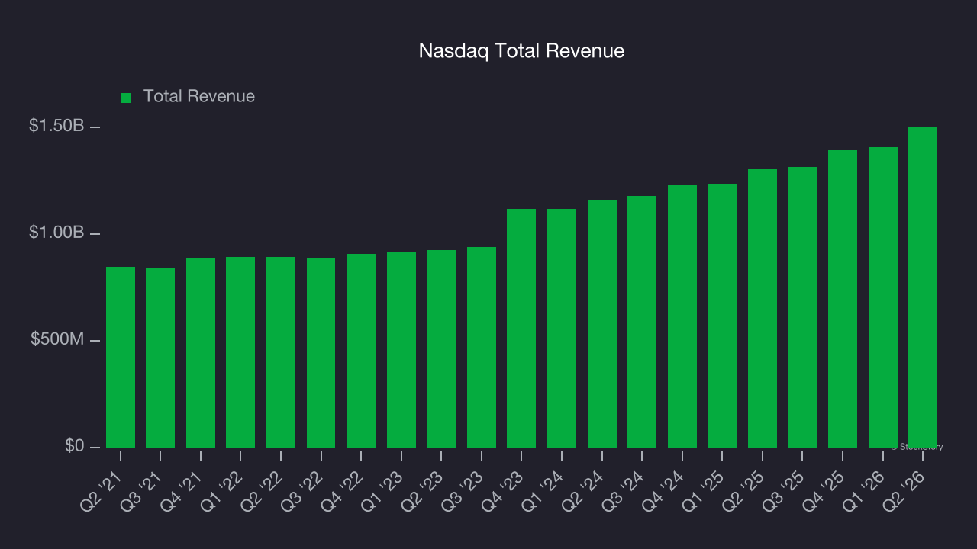
Task: Click the Q1 '24 revenue bar
Action: tap(562, 328)
